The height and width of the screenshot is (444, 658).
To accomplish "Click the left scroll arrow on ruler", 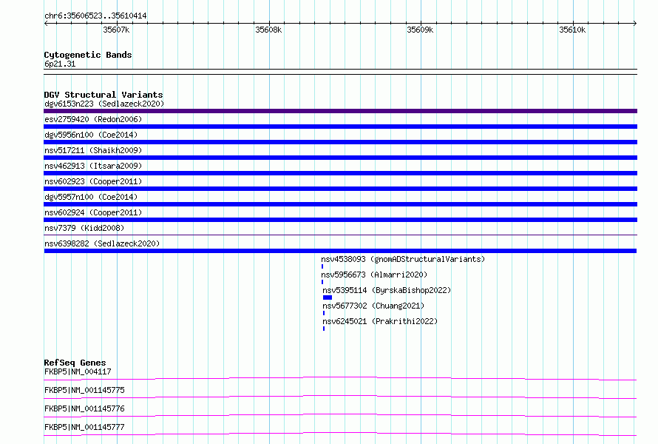I will [x=46, y=23].
